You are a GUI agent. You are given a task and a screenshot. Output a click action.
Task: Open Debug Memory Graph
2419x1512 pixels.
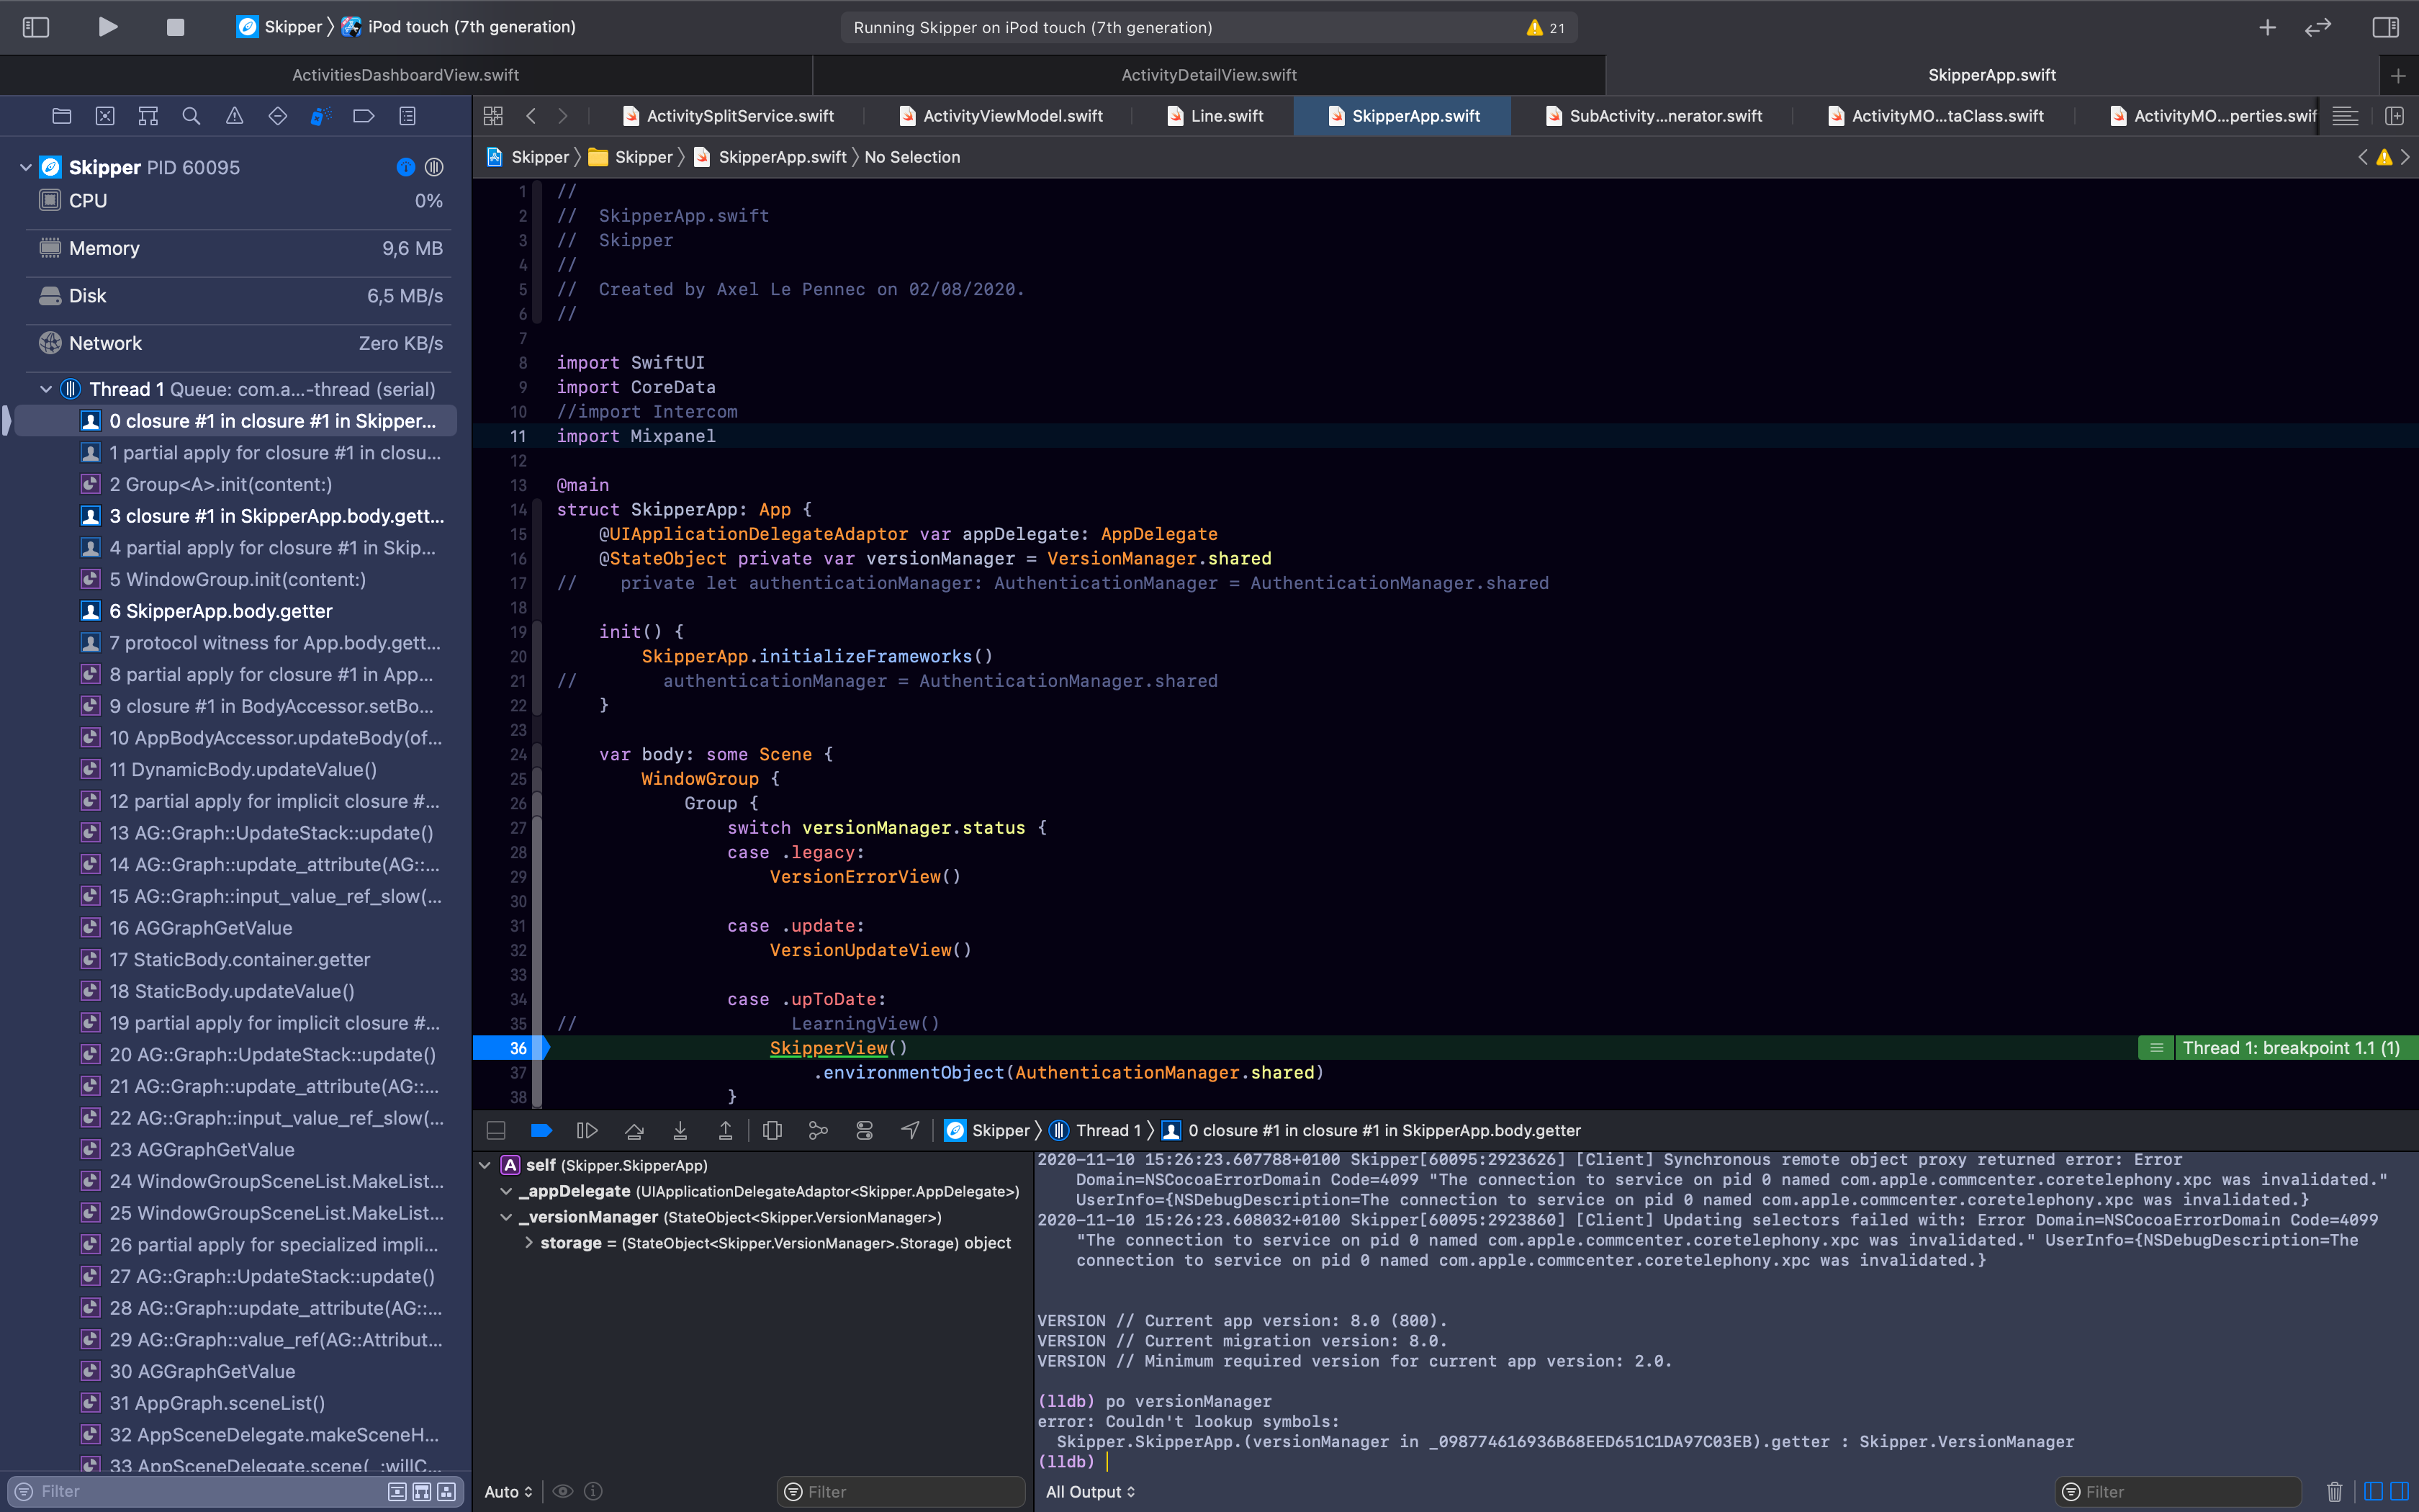818,1130
